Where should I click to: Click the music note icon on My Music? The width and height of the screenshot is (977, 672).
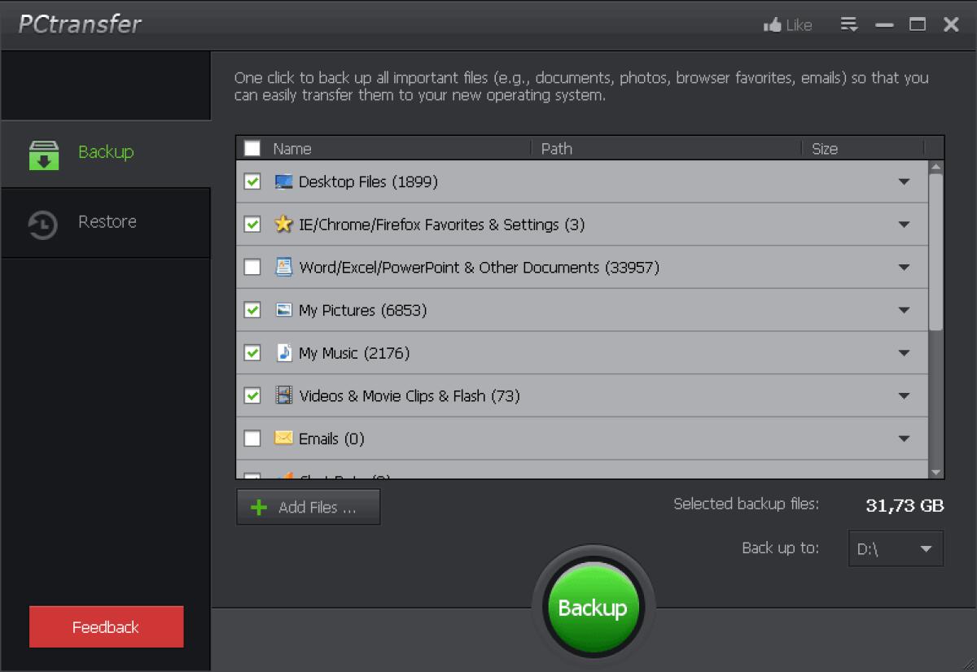[283, 353]
